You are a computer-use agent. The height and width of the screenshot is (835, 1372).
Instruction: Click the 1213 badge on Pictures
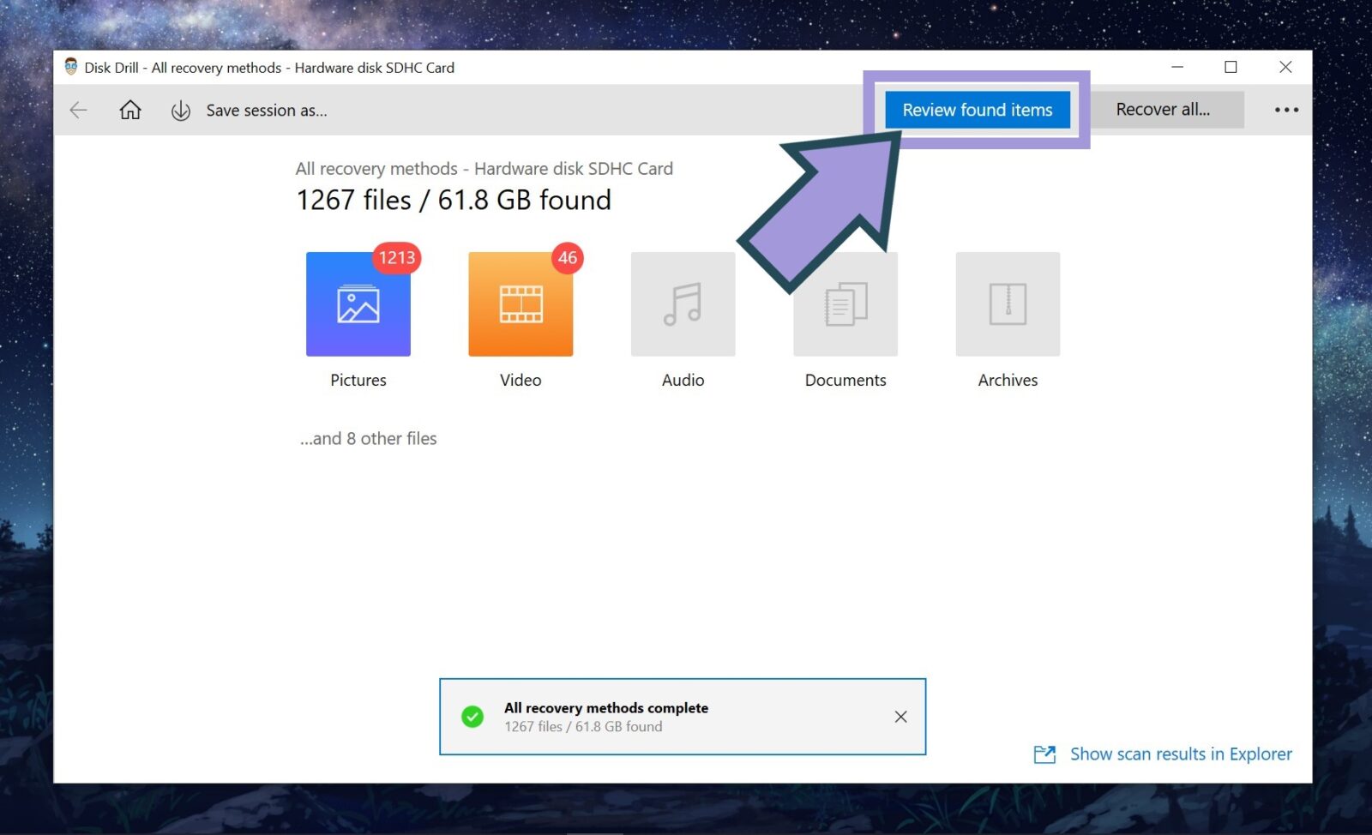397,258
